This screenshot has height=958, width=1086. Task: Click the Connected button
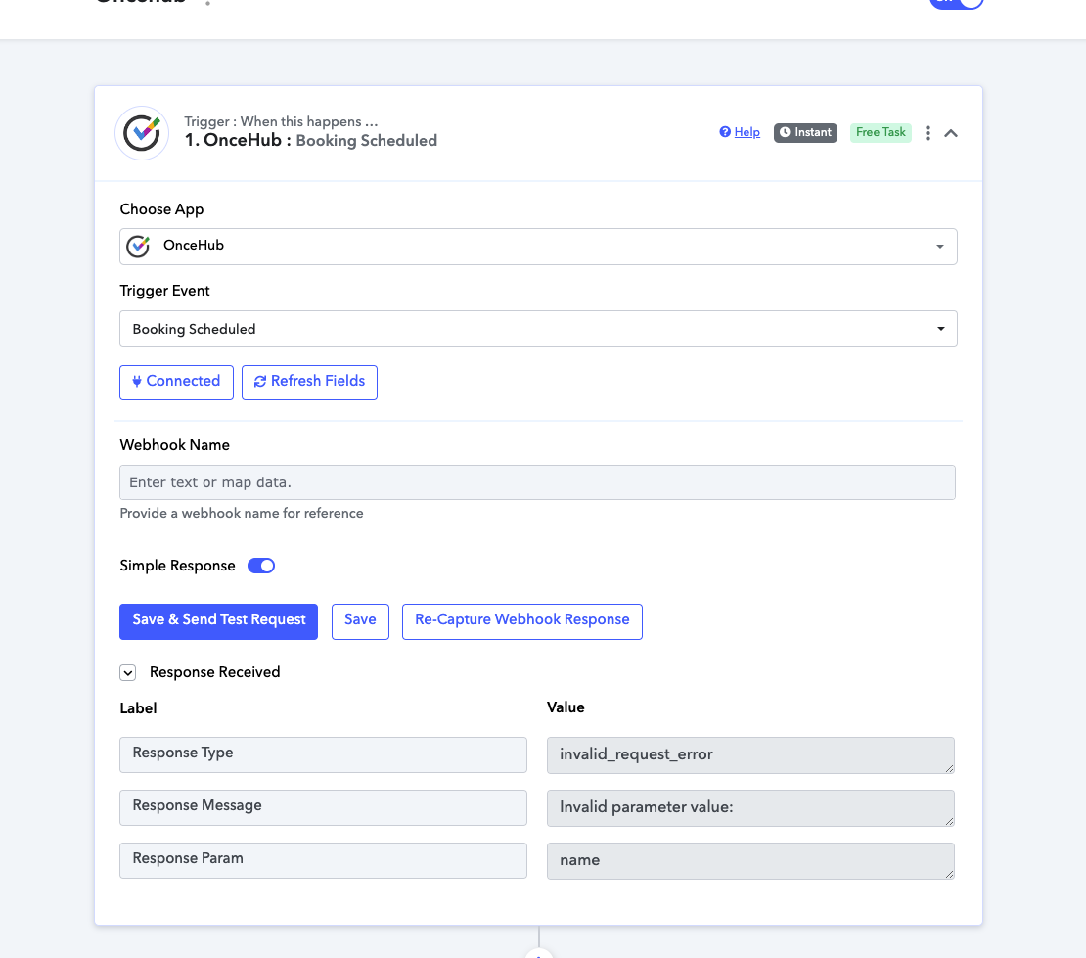(177, 382)
